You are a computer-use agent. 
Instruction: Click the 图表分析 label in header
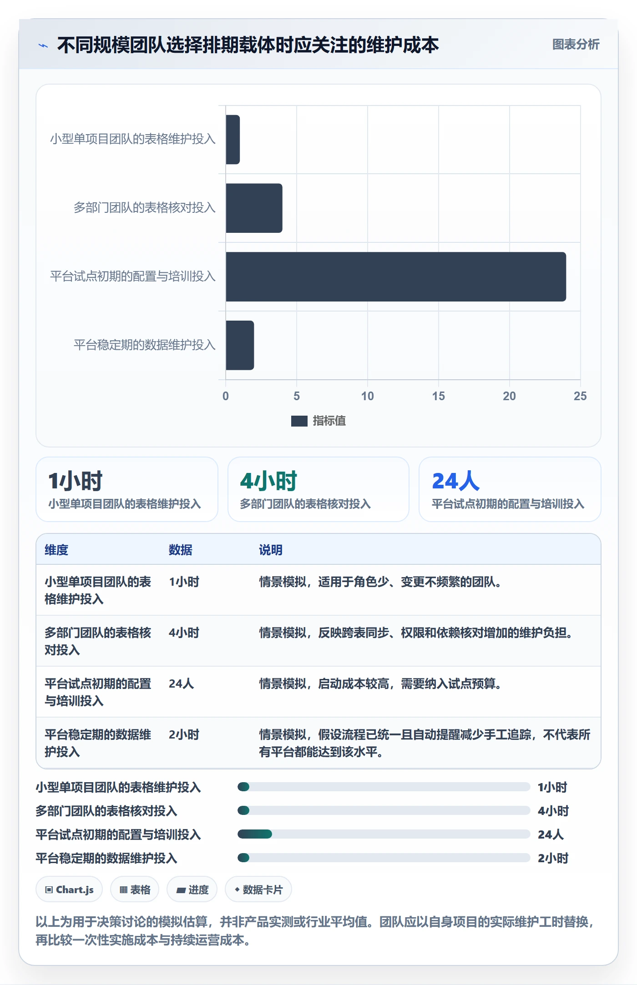coord(576,45)
